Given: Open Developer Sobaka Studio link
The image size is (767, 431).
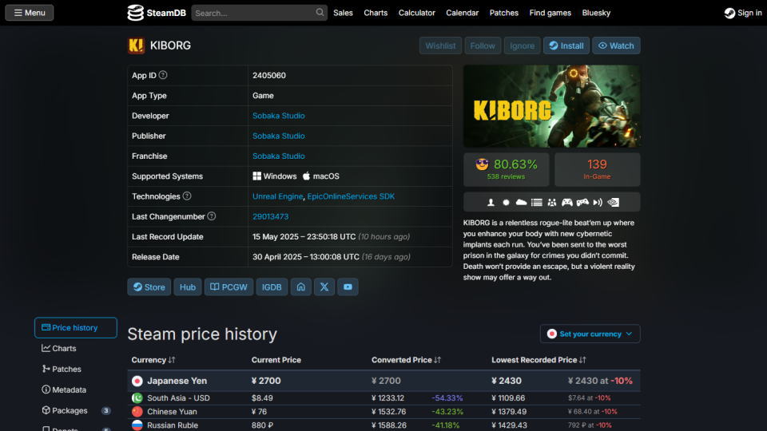Looking at the screenshot, I should pos(278,116).
